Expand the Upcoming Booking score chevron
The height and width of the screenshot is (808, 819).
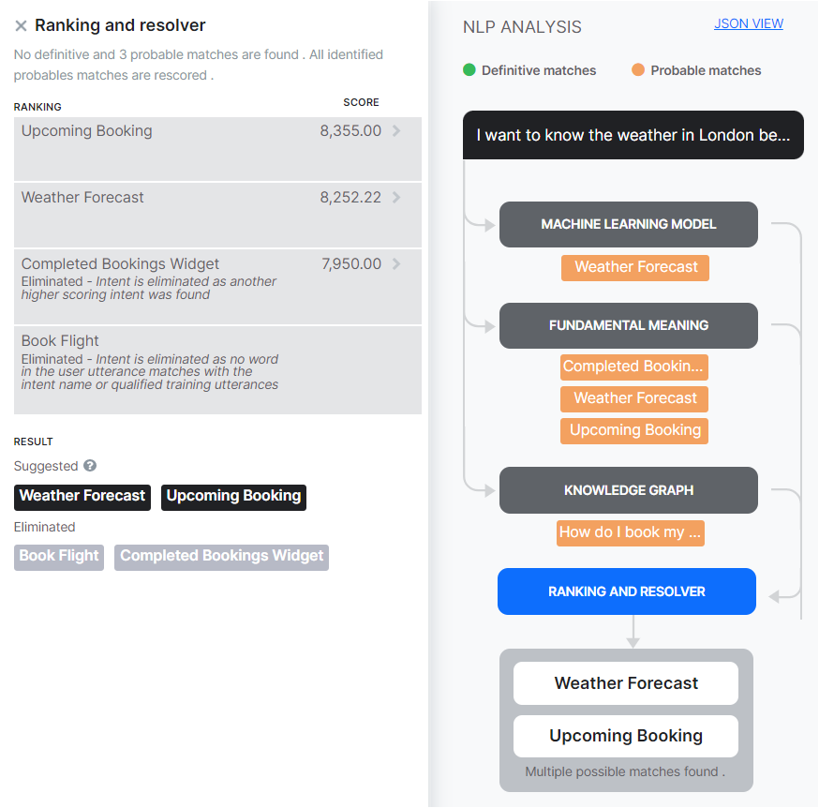tap(396, 131)
